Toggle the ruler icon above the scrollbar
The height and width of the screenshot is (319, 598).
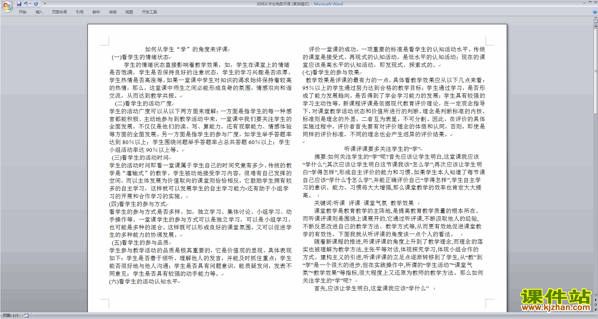pyautogui.click(x=596, y=21)
